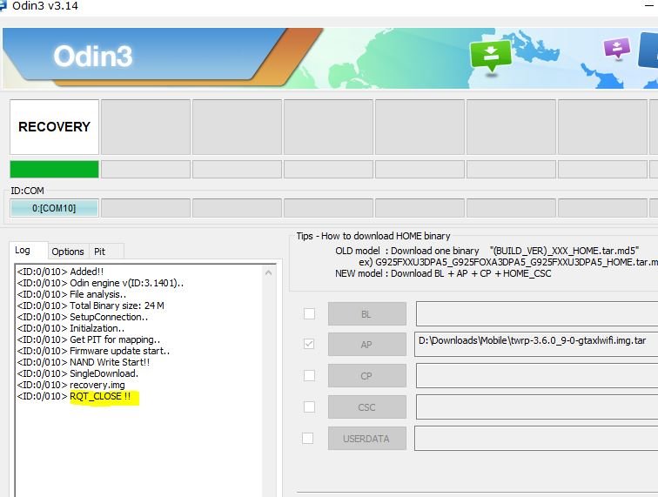Click the 'NEW model' tip line
Viewport: 658px width, 497px height.
coord(443,273)
